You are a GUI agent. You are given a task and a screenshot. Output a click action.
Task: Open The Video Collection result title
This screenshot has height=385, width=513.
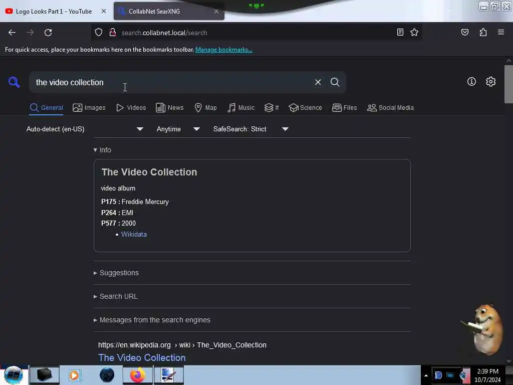(x=142, y=357)
